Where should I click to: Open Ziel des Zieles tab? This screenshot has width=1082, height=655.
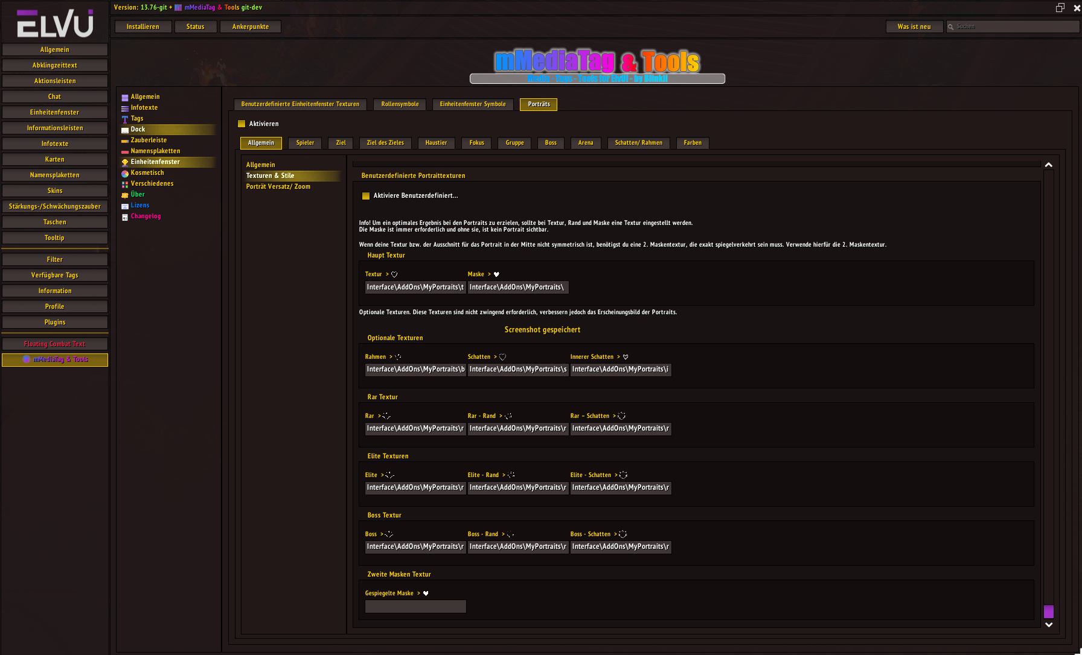point(385,143)
